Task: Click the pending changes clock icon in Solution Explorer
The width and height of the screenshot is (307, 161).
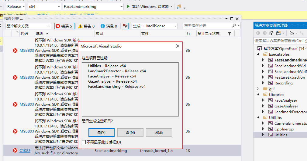Action: point(292,33)
